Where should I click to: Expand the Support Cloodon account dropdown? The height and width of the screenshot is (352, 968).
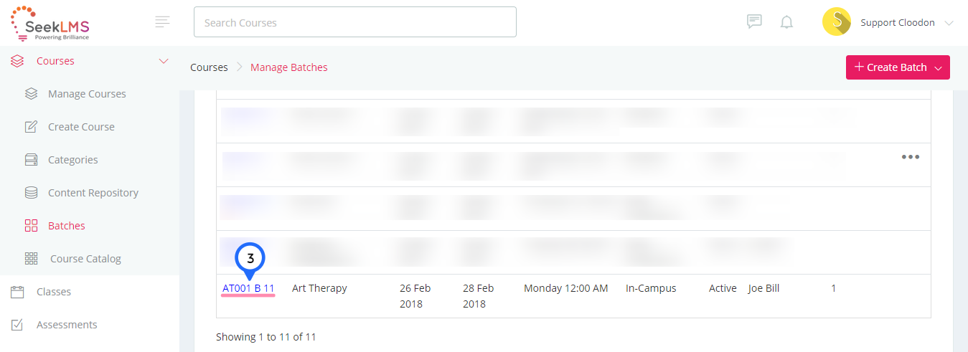coord(949,23)
